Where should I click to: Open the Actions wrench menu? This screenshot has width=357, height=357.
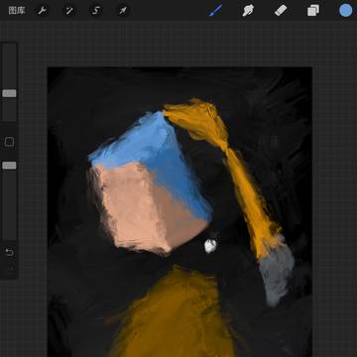coord(43,11)
